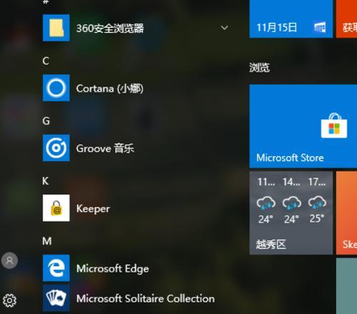Select the letter G section header
Image resolution: width=357 pixels, height=314 pixels.
[46, 121]
